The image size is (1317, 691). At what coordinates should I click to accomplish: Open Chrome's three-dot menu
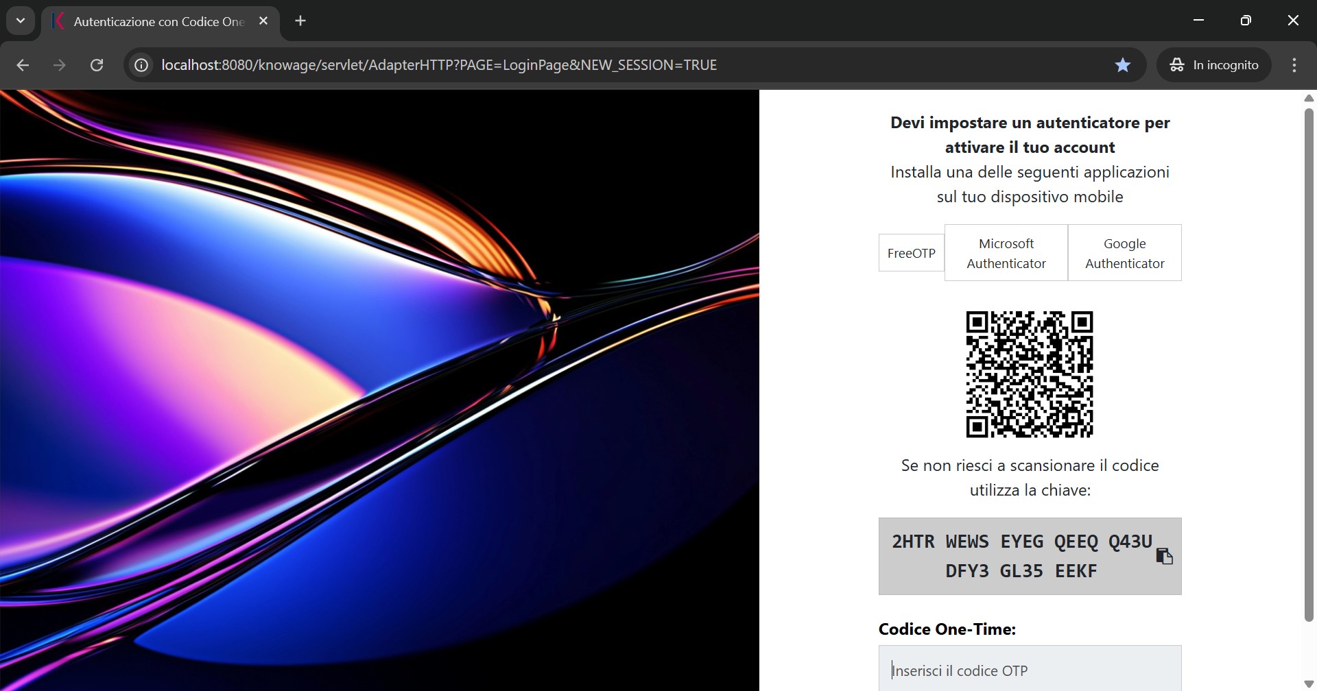point(1294,65)
